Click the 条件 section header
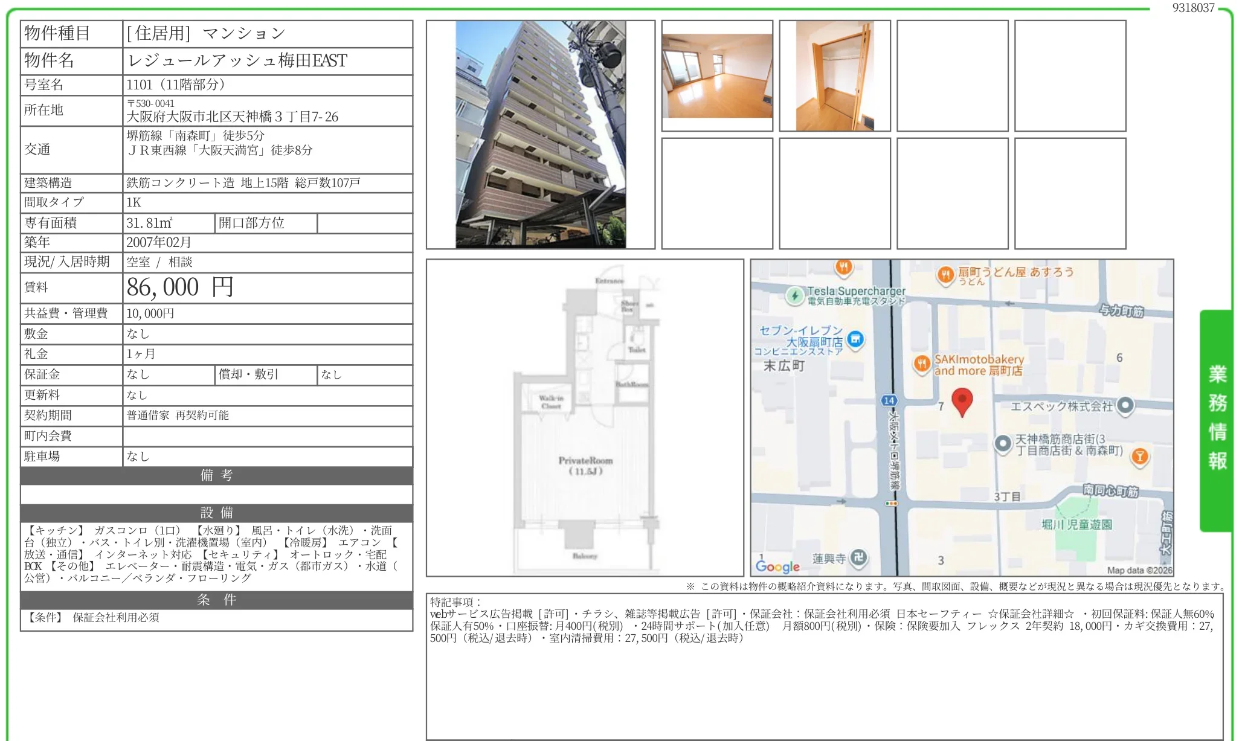 216,600
